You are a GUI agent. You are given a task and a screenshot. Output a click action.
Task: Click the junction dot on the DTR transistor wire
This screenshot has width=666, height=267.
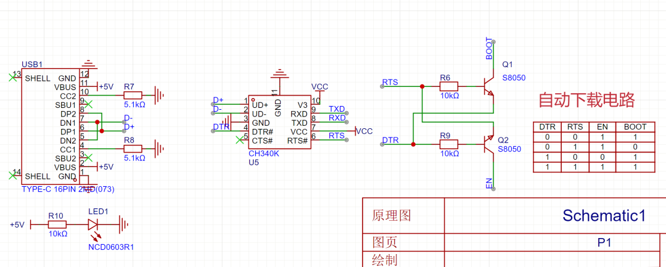413,144
